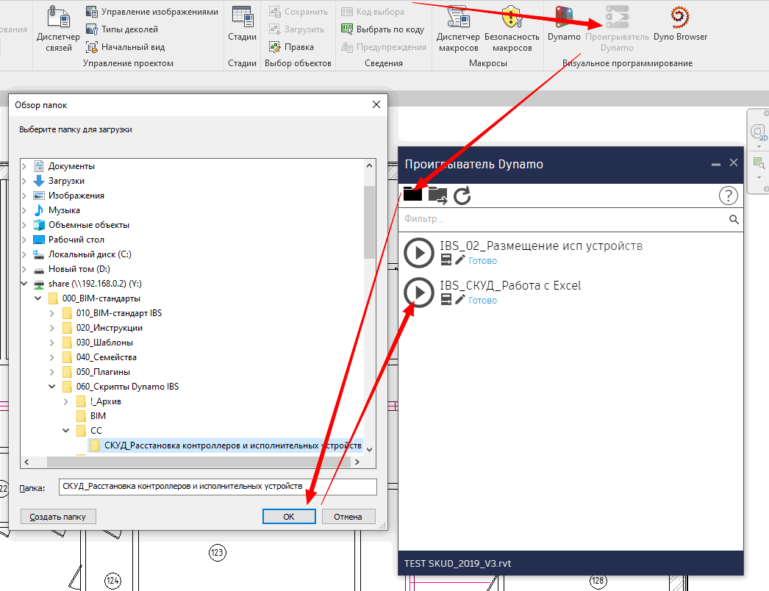Click the Папка name input field

pos(218,487)
